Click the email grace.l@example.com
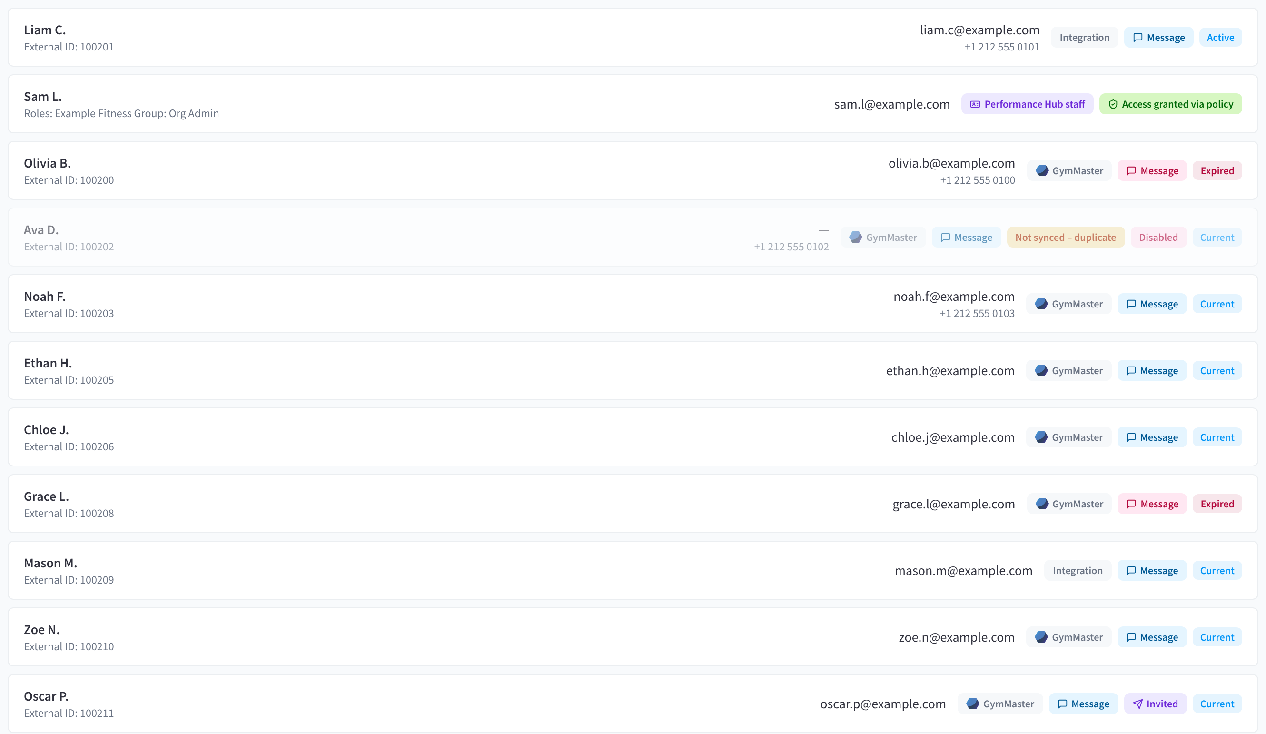Viewport: 1266px width, 734px height. click(x=953, y=504)
